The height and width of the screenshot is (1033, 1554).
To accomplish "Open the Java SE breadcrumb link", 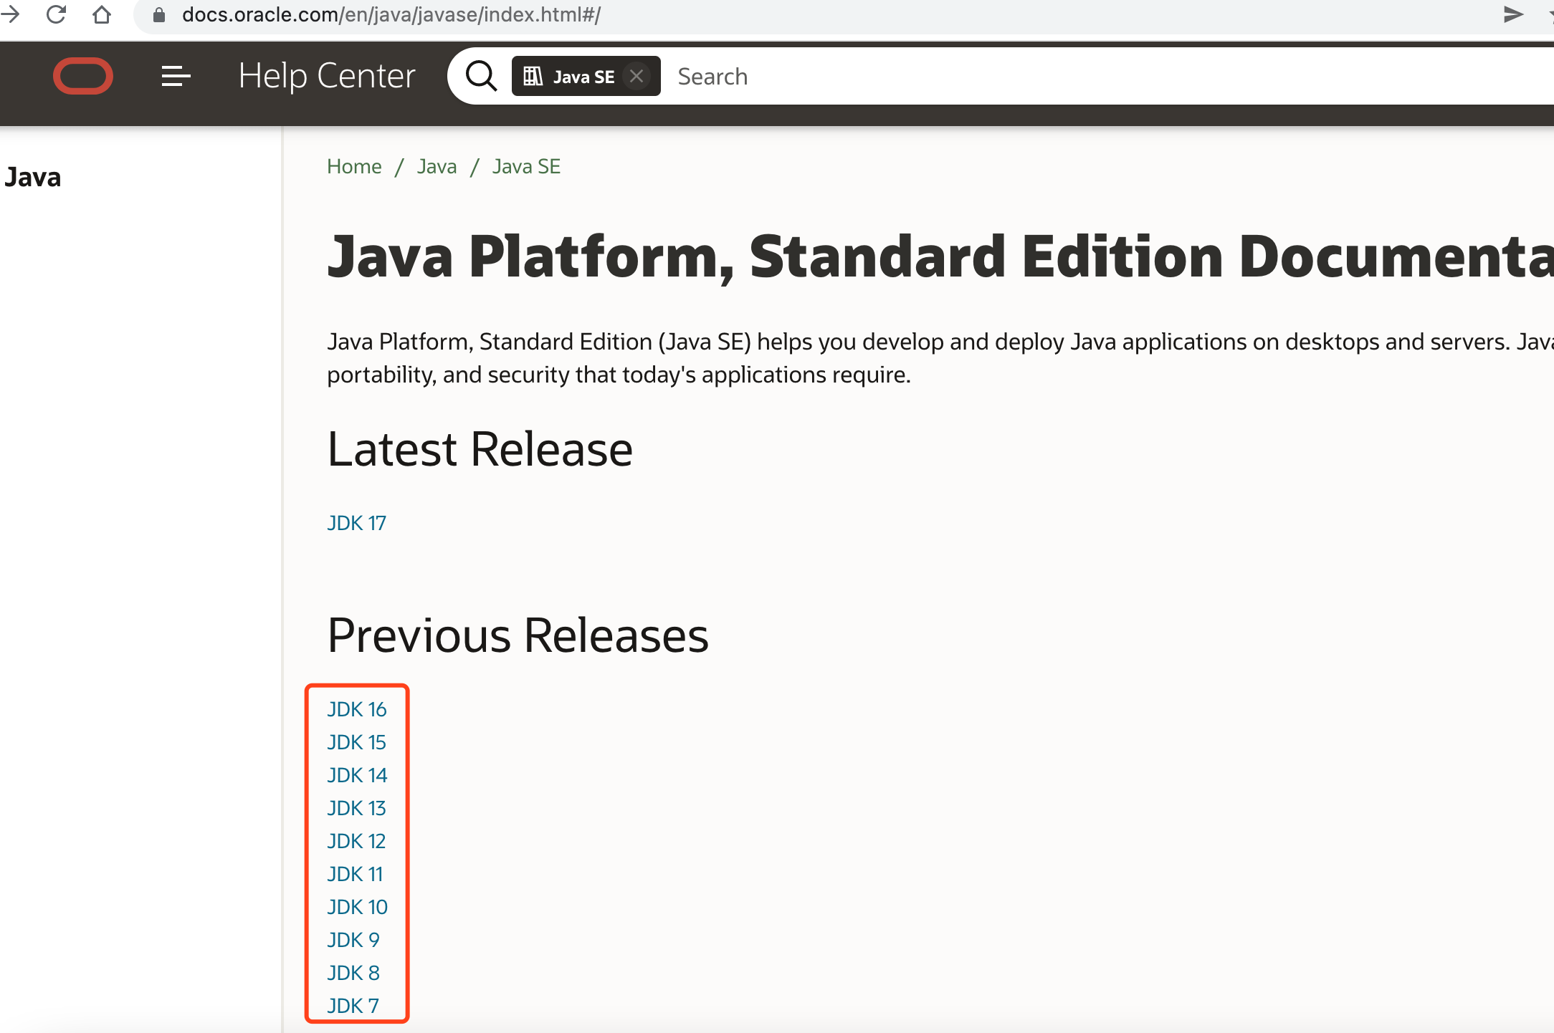I will coord(526,166).
